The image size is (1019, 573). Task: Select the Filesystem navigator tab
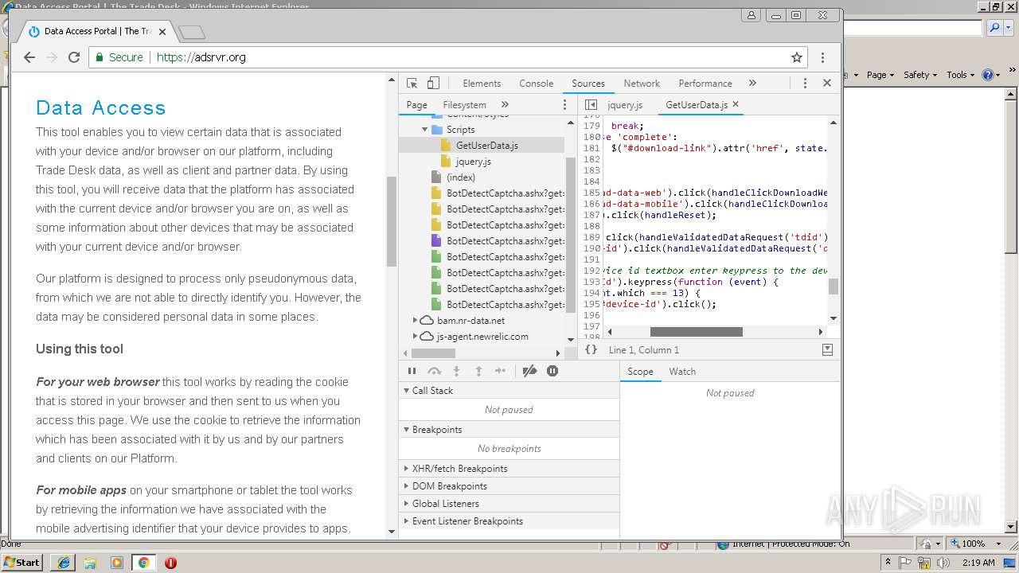point(464,104)
